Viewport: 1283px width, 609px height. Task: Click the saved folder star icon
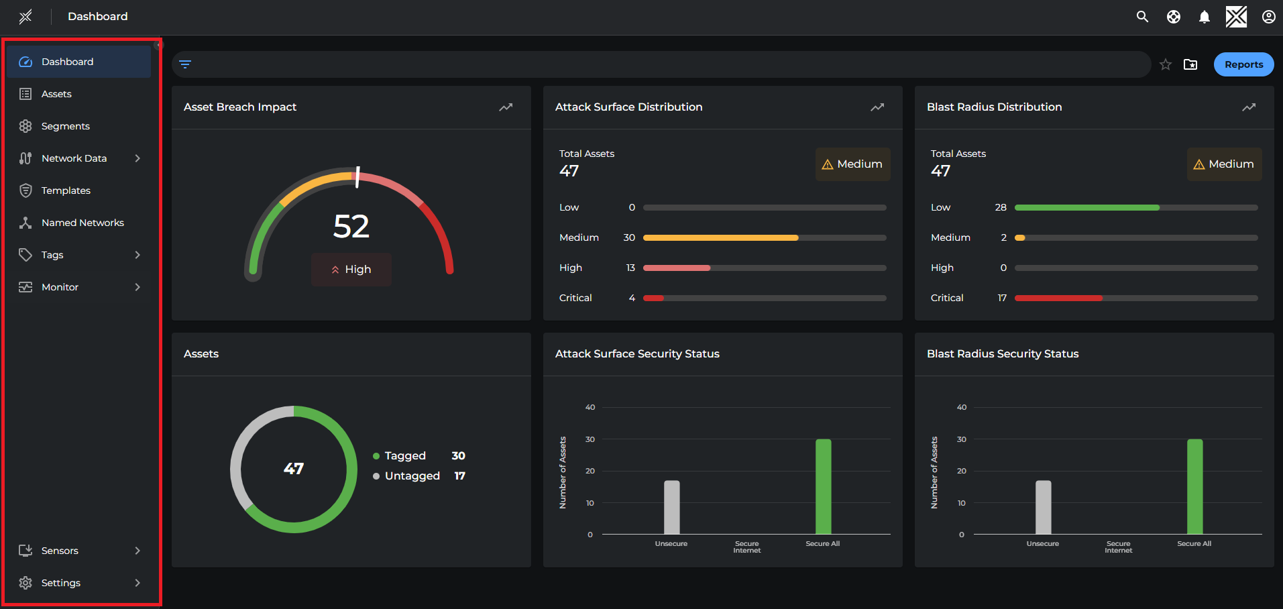coord(1190,64)
